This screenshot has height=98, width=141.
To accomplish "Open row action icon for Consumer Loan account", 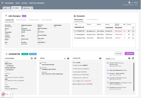I will [133, 34].
